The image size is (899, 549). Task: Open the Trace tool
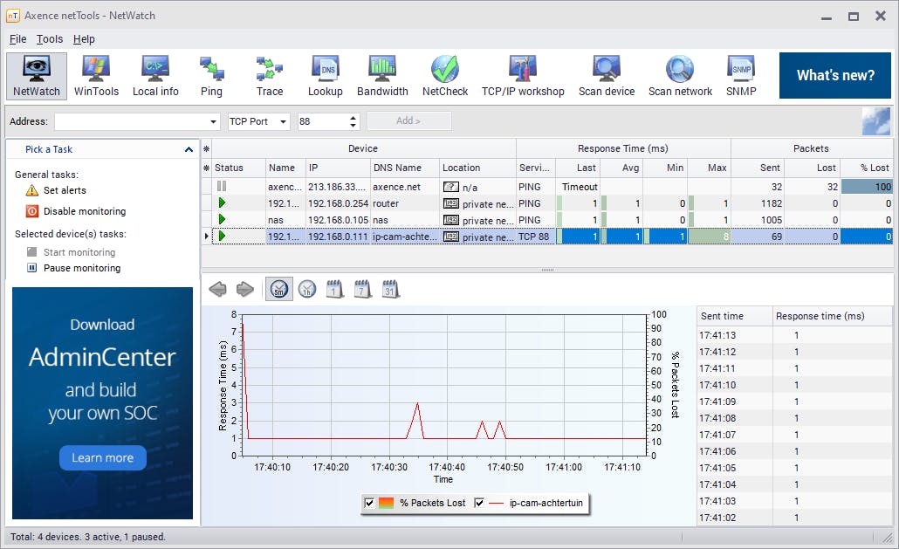(270, 76)
